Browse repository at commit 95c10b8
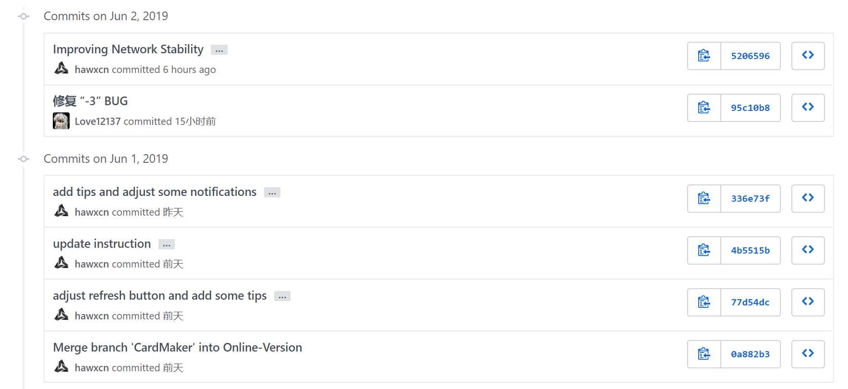The height and width of the screenshot is (389, 848). pyautogui.click(x=808, y=108)
